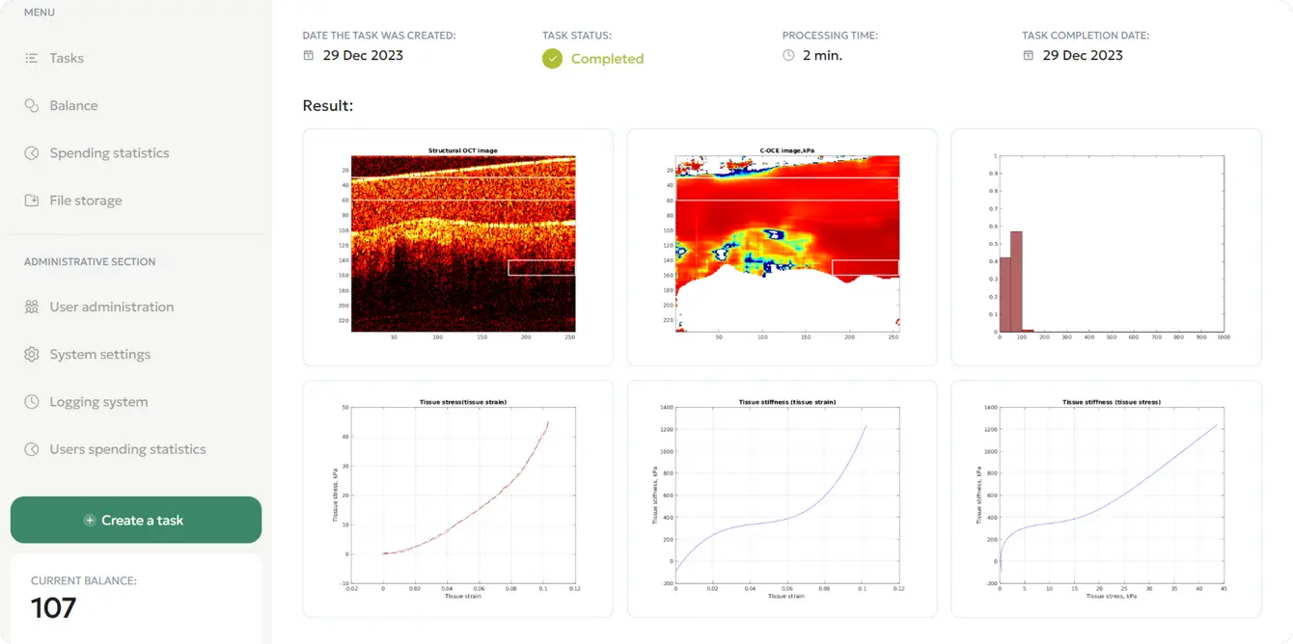Screen dimensions: 1293x644
Task: Click the Spending statistics chart icon
Action: tap(32, 153)
